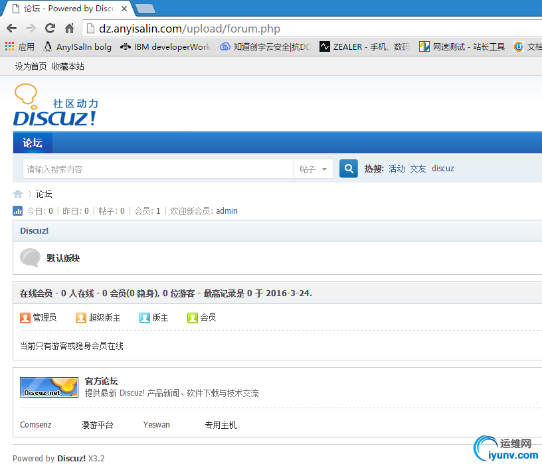Open the 默认版块 forum
The image size is (542, 466).
(63, 258)
